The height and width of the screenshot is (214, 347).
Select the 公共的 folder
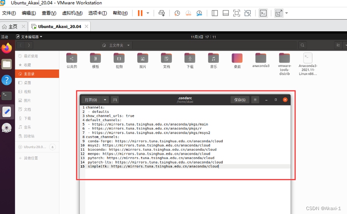click(72, 61)
